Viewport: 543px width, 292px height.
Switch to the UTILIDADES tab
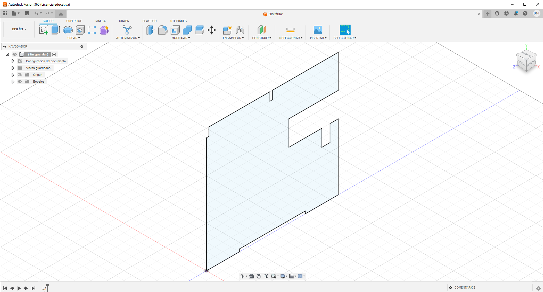pyautogui.click(x=179, y=21)
